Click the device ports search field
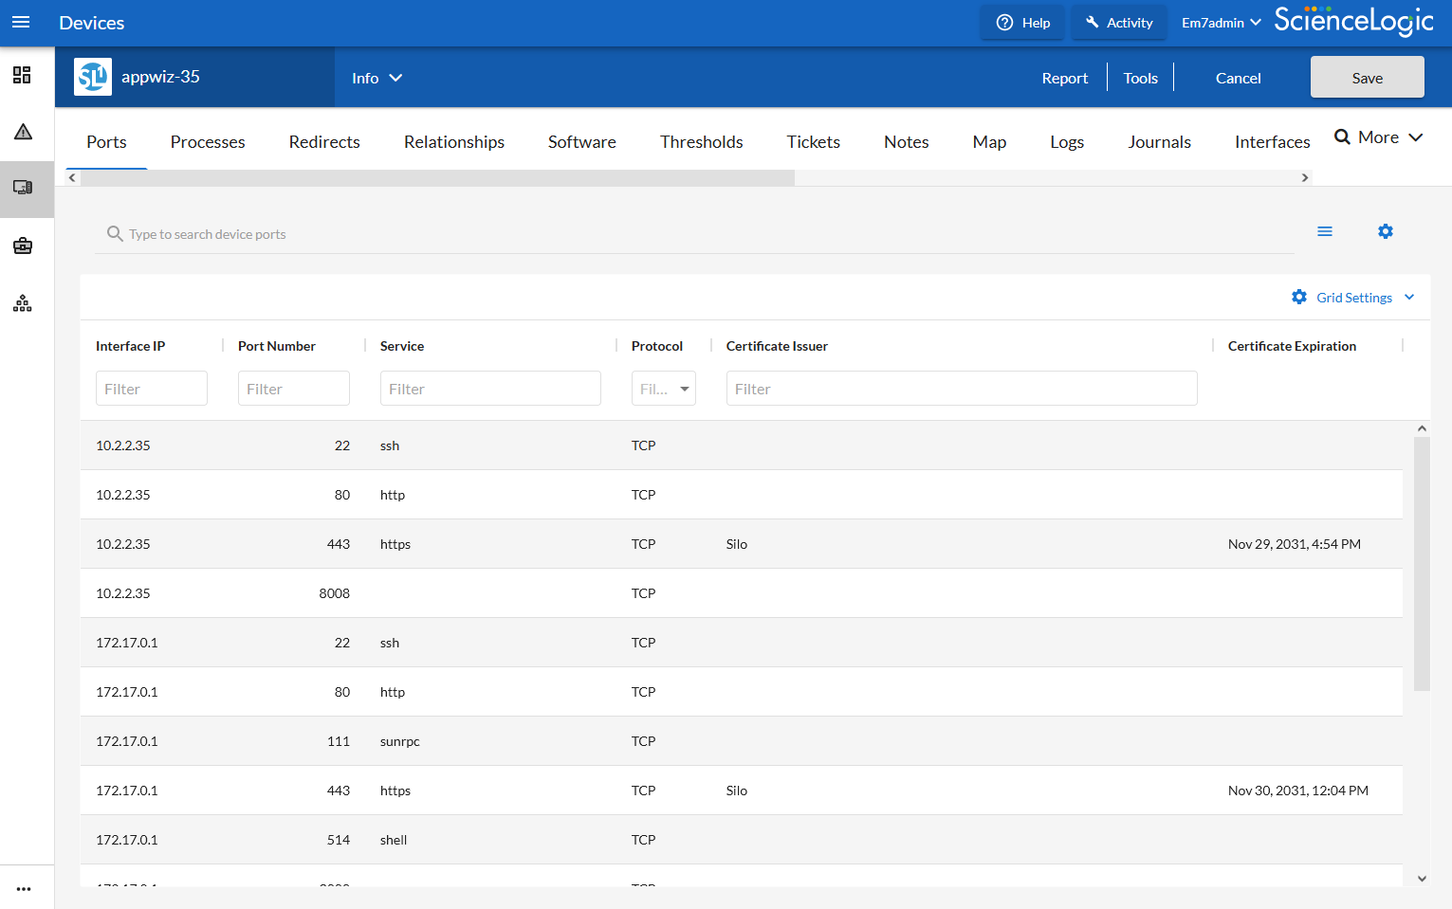 702,234
